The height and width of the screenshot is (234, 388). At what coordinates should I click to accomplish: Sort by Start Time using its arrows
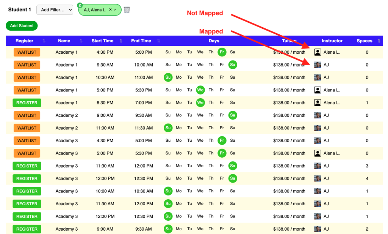click(x=121, y=41)
